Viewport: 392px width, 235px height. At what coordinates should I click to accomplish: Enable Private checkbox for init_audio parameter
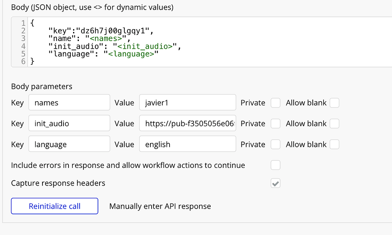pyautogui.click(x=275, y=123)
